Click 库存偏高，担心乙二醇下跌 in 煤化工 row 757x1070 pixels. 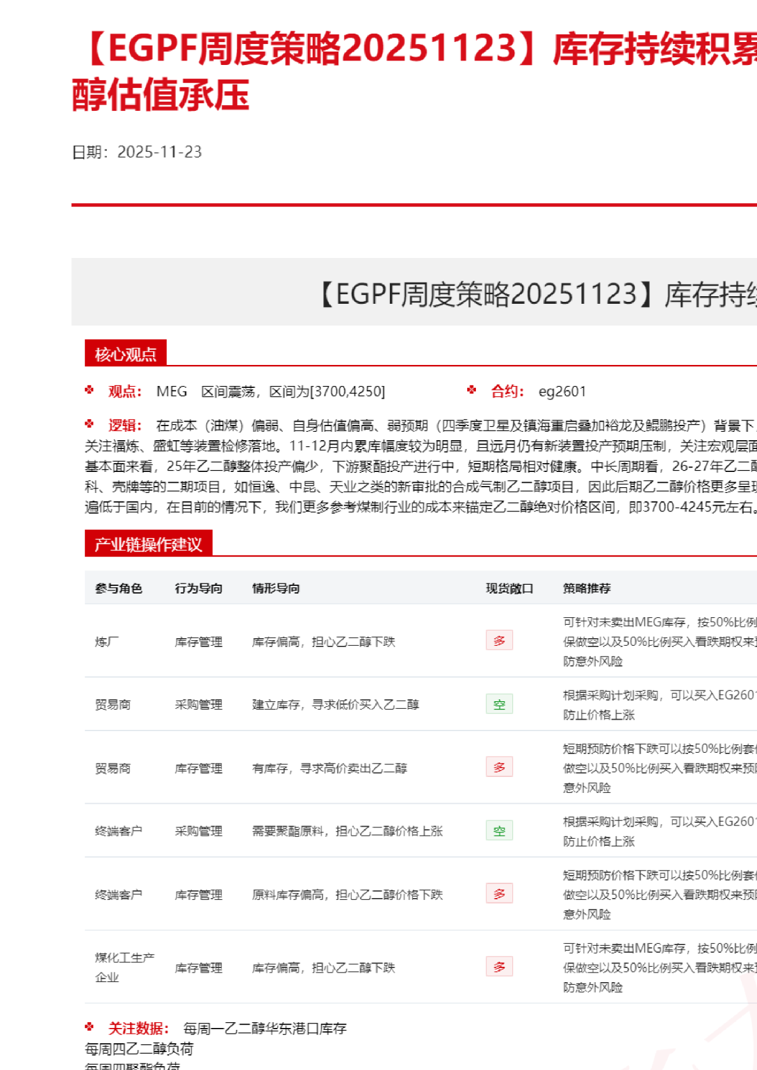tap(324, 968)
